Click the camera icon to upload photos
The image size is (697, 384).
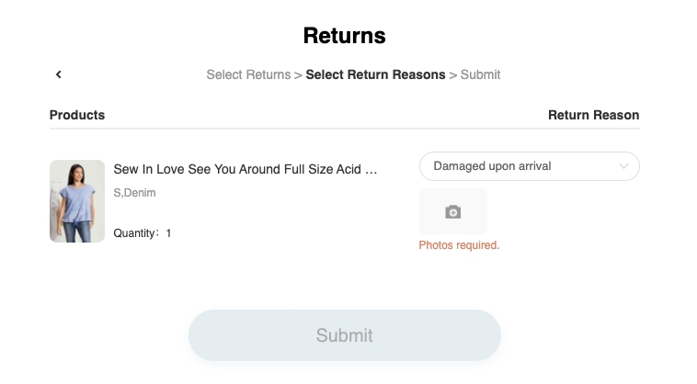[x=452, y=212]
